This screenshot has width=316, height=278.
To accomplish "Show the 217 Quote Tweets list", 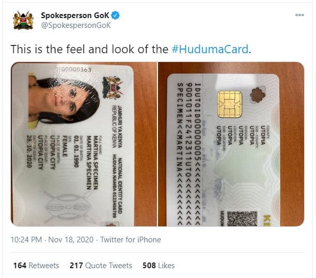I will point(101,265).
